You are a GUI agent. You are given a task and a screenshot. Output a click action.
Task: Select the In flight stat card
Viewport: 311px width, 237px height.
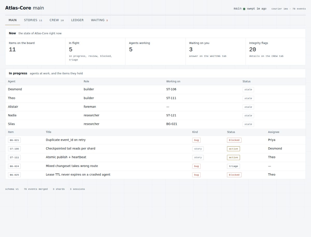pos(95,51)
